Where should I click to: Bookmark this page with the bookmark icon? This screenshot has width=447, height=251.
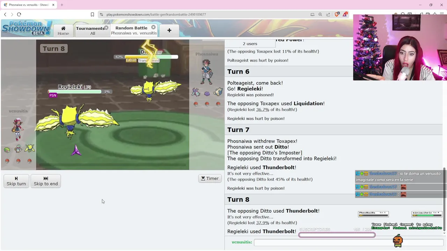click(x=92, y=14)
